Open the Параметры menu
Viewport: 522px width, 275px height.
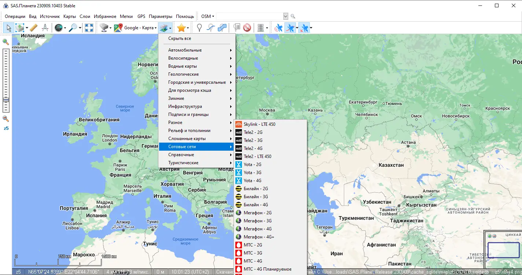point(161,16)
